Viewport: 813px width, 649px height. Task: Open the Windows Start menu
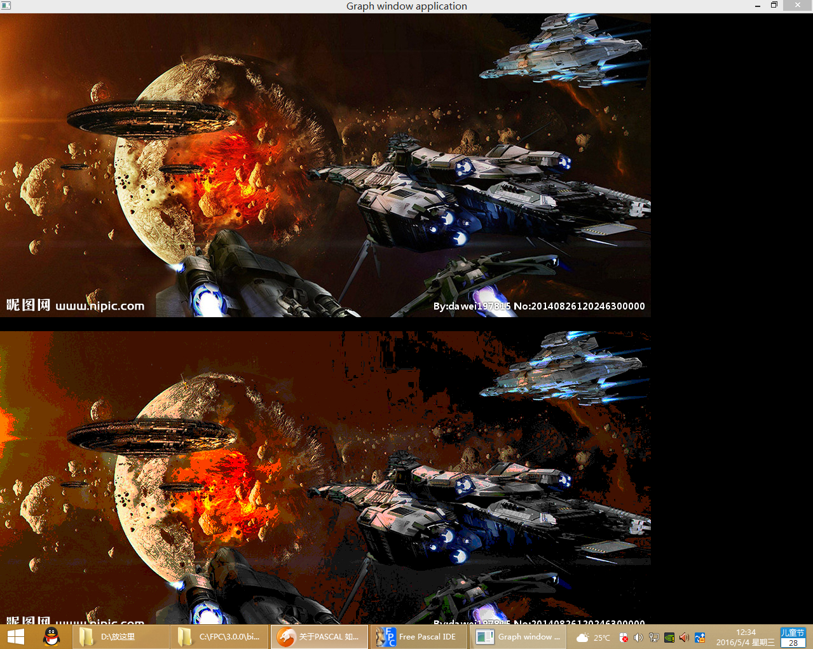[x=16, y=637]
